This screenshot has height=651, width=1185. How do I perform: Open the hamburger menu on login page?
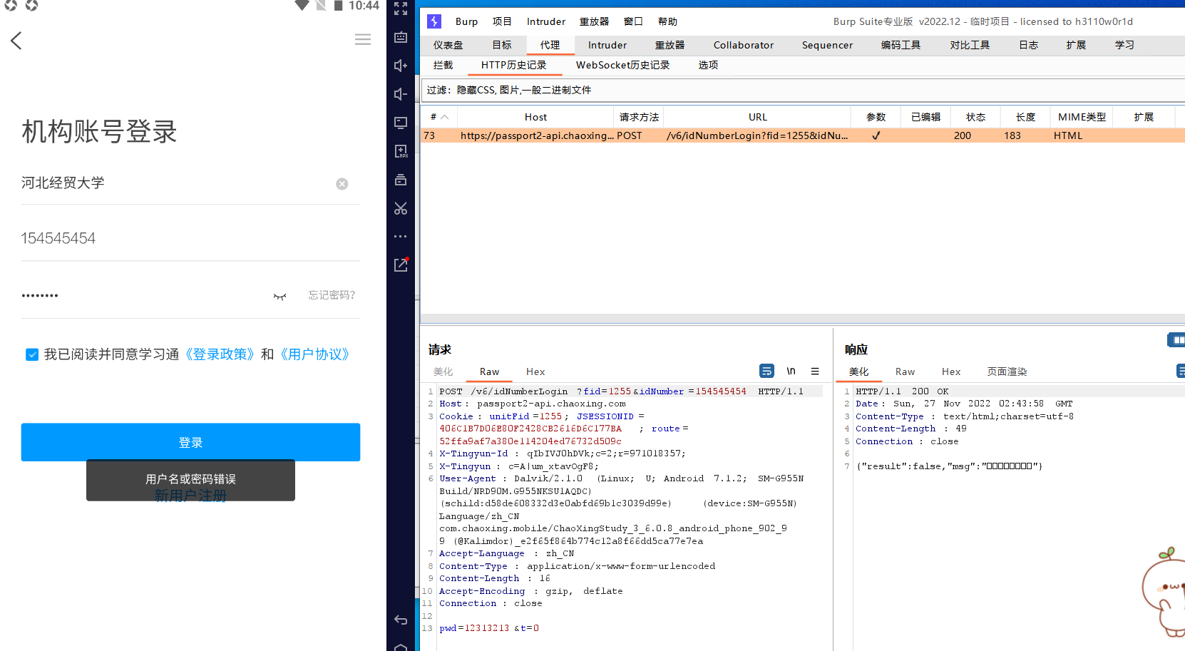(x=363, y=40)
